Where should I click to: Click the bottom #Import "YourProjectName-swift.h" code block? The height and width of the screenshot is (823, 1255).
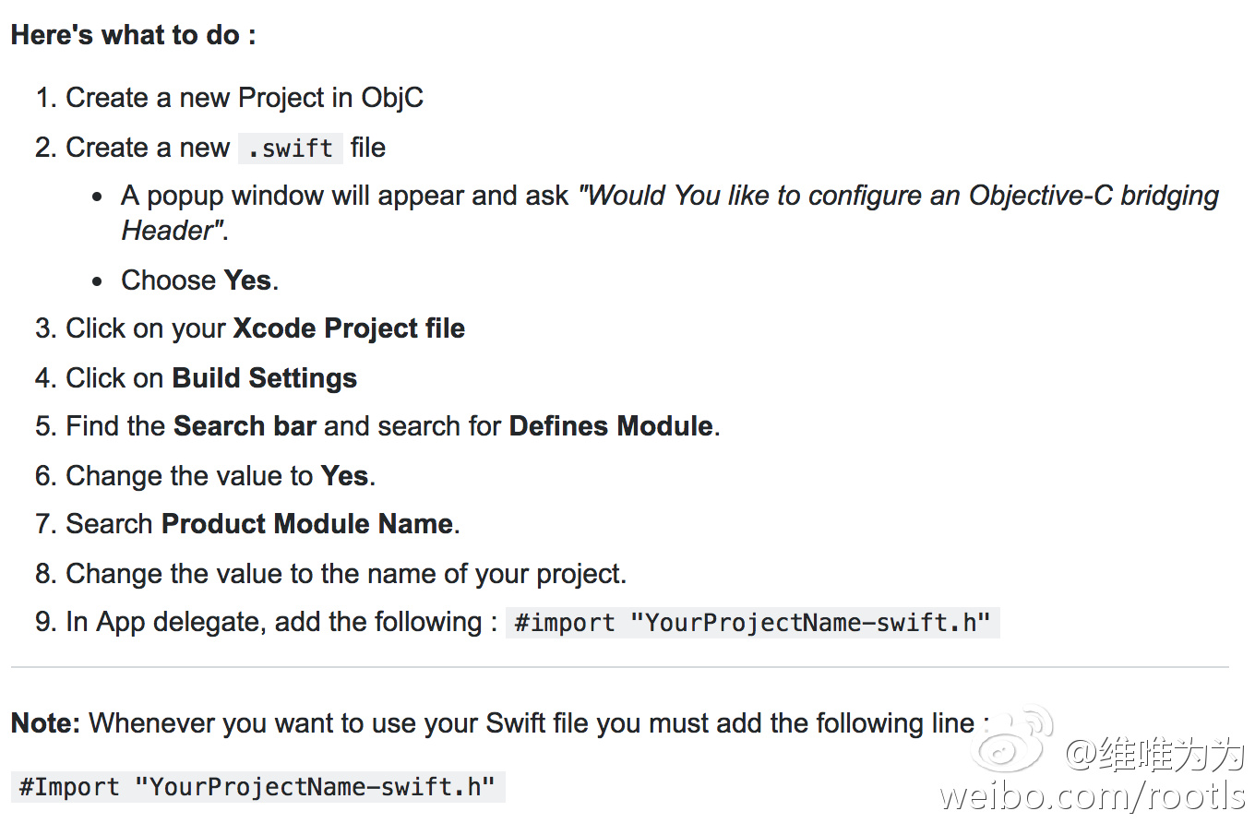257,787
